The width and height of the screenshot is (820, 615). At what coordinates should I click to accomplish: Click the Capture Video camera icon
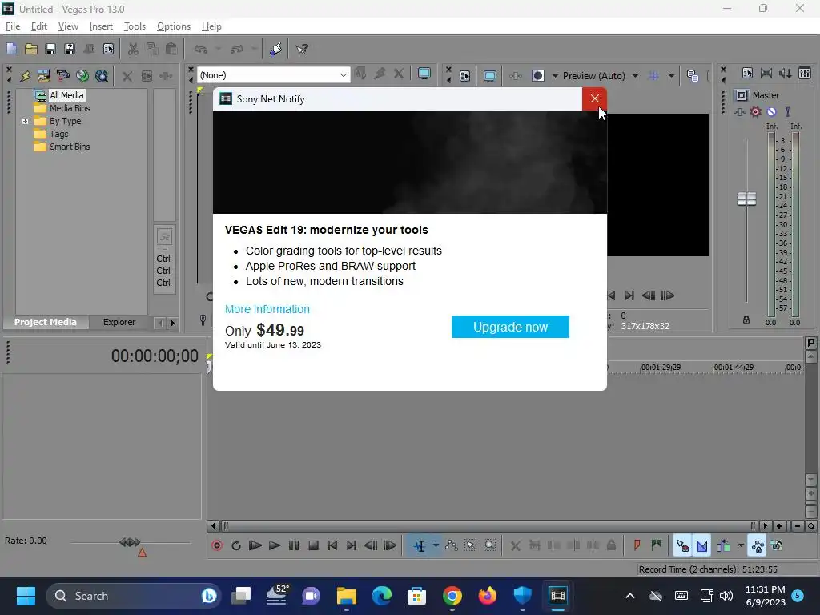[x=62, y=76]
